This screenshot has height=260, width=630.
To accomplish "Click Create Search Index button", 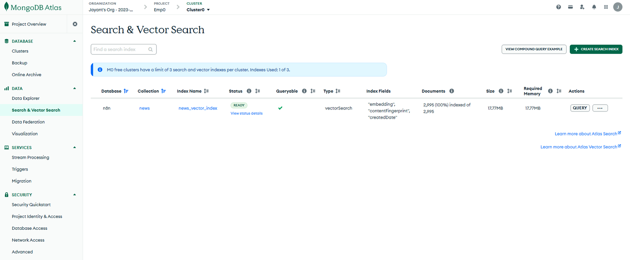I will click(596, 49).
